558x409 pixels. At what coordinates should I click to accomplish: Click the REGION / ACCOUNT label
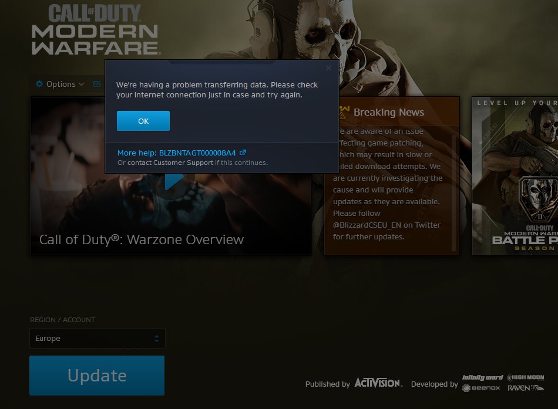[x=62, y=320]
